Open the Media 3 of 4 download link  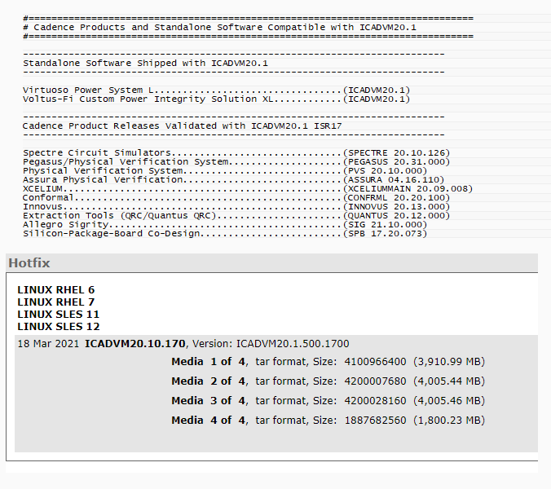click(x=209, y=401)
